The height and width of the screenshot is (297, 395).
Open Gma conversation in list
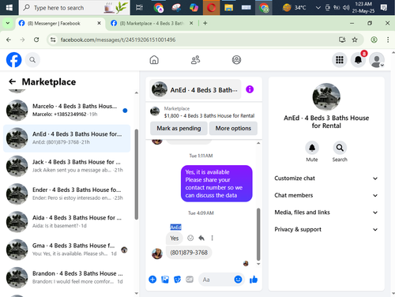[x=66, y=250]
